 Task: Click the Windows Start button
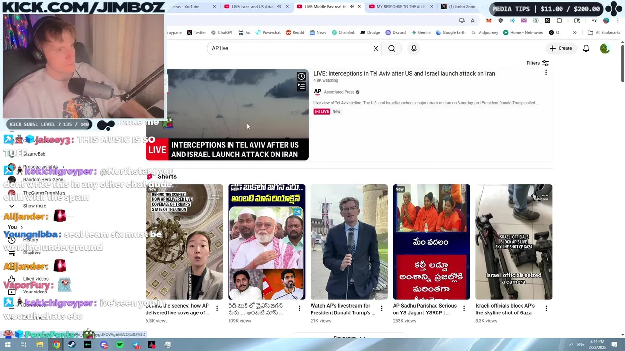pyautogui.click(x=8, y=345)
